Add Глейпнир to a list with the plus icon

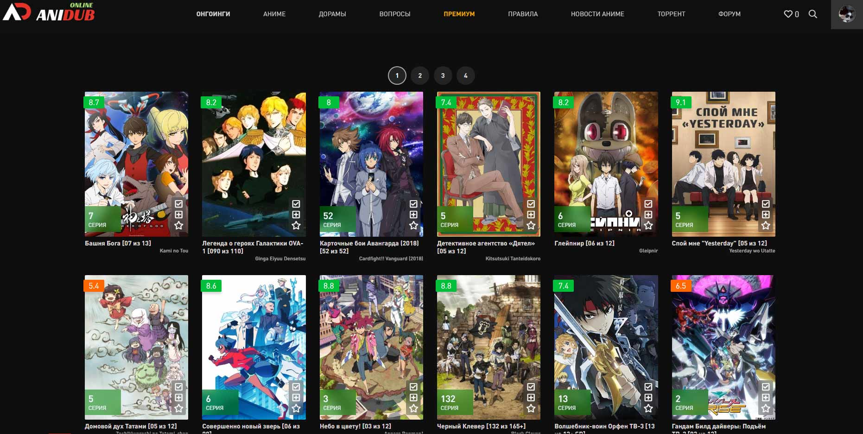648,214
